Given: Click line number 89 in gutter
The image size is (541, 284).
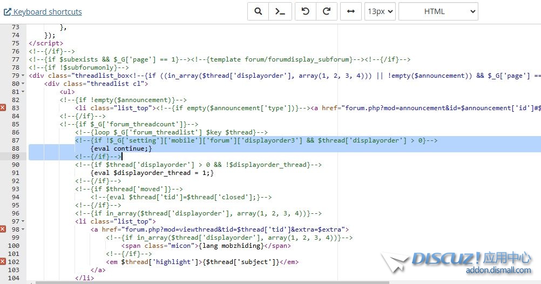Looking at the screenshot, I should [x=16, y=157].
